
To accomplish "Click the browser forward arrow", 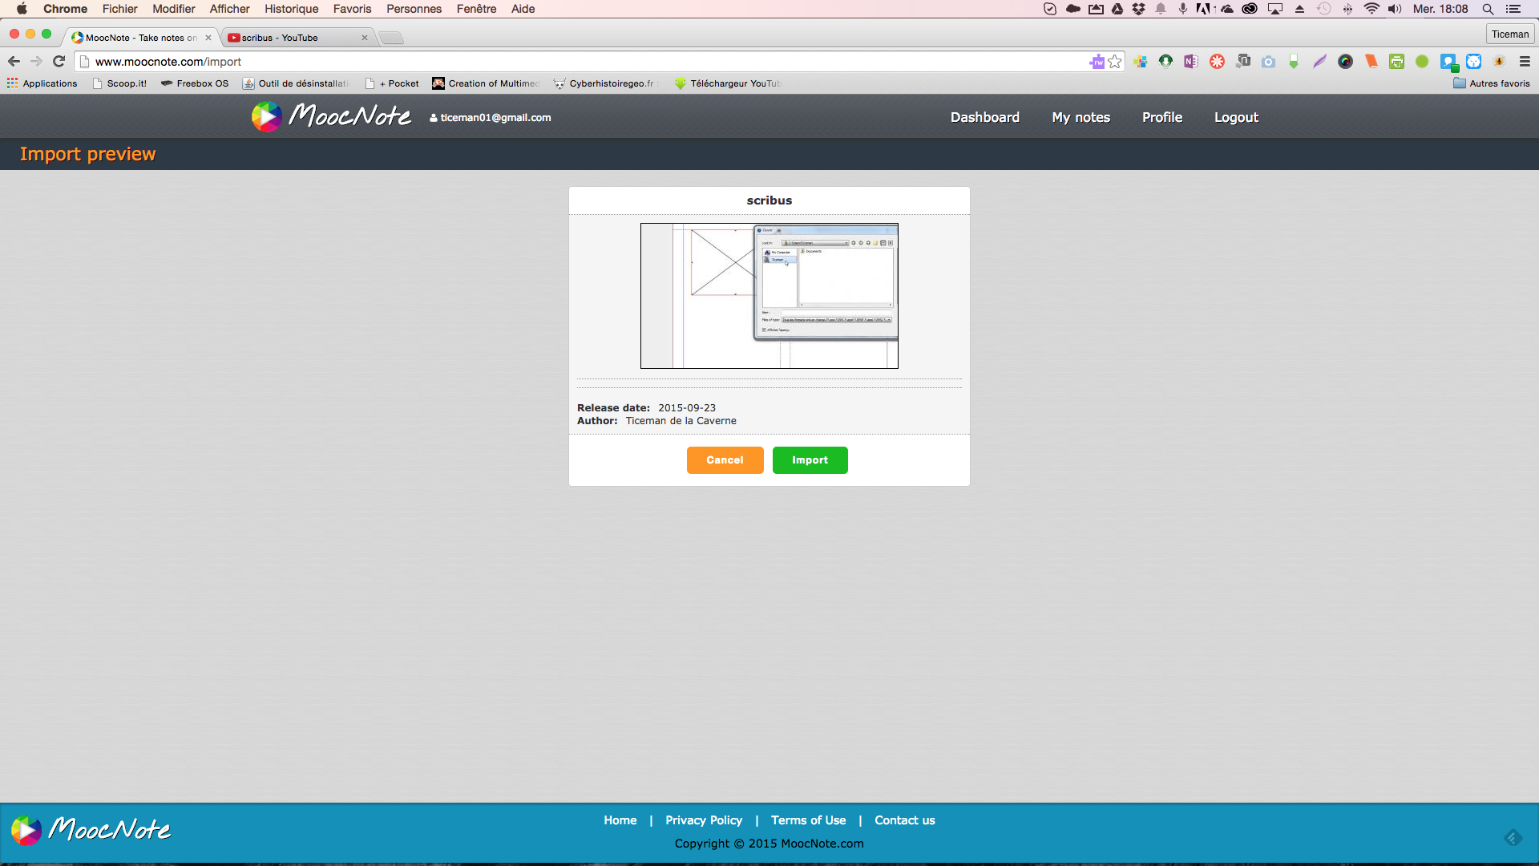I will click(x=36, y=61).
